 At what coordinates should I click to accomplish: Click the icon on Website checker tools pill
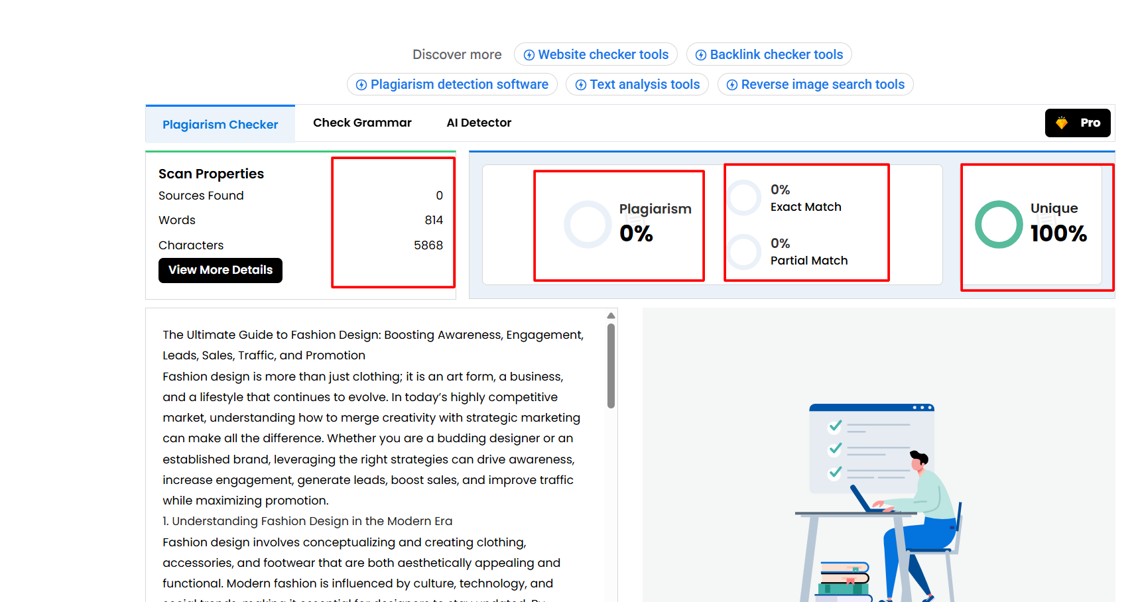point(529,54)
